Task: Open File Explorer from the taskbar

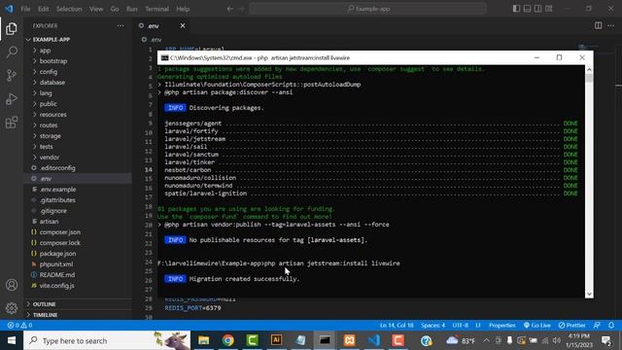Action: coord(204,340)
